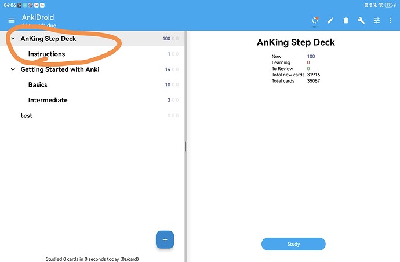Tap Studied 0 cards today status text
Viewport: 400px width, 262px height.
[92, 259]
